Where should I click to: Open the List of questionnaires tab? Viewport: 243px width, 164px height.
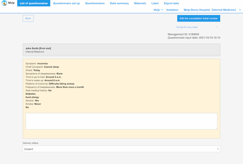(x=34, y=3)
